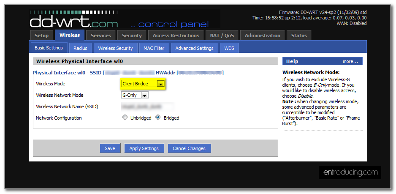Image resolution: width=396 pixels, height=194 pixels.
Task: Click the WAN: Disabled status text
Action: (x=352, y=23)
